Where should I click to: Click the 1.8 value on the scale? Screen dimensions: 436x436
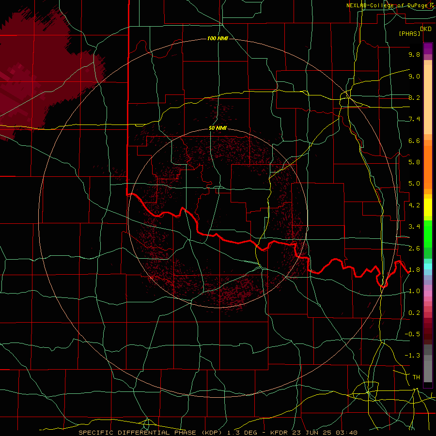414,270
